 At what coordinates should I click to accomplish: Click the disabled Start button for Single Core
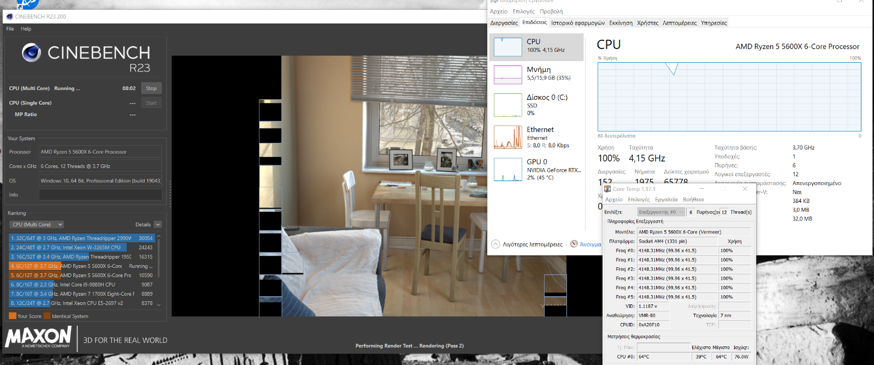coord(151,103)
